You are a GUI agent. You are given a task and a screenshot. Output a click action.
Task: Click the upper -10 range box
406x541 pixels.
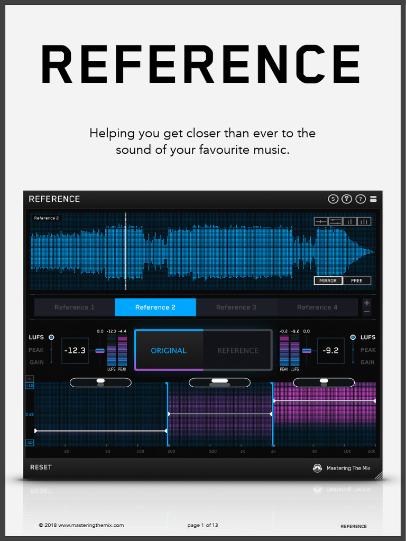point(30,385)
